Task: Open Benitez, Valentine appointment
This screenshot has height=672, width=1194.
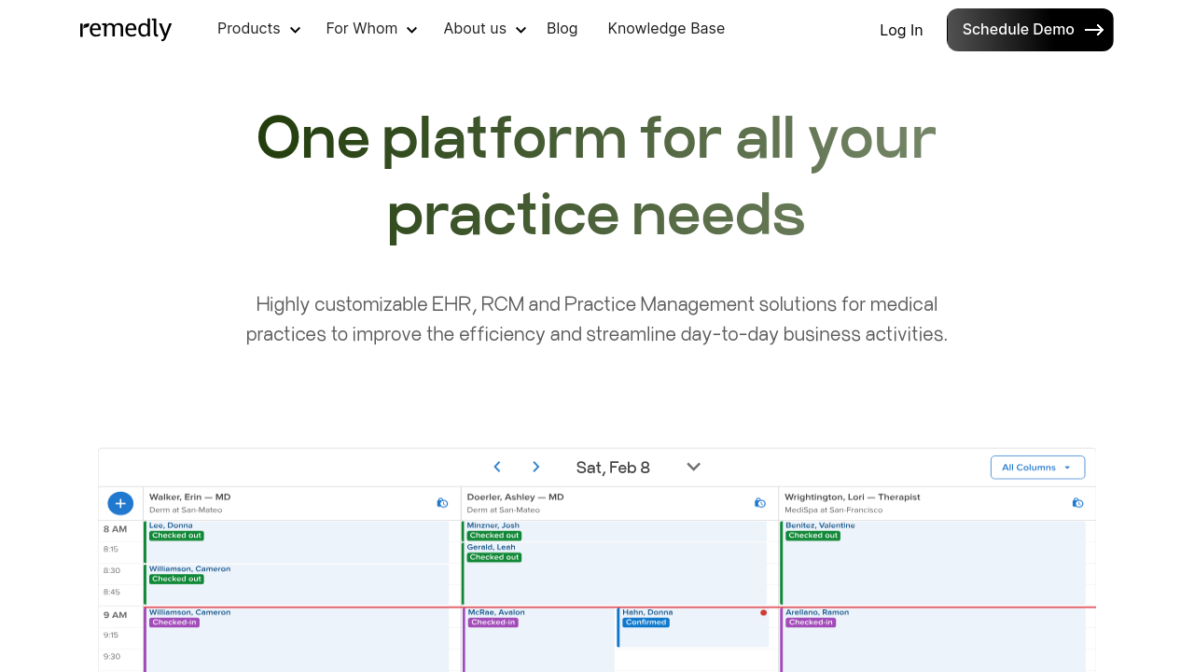Action: tap(933, 560)
